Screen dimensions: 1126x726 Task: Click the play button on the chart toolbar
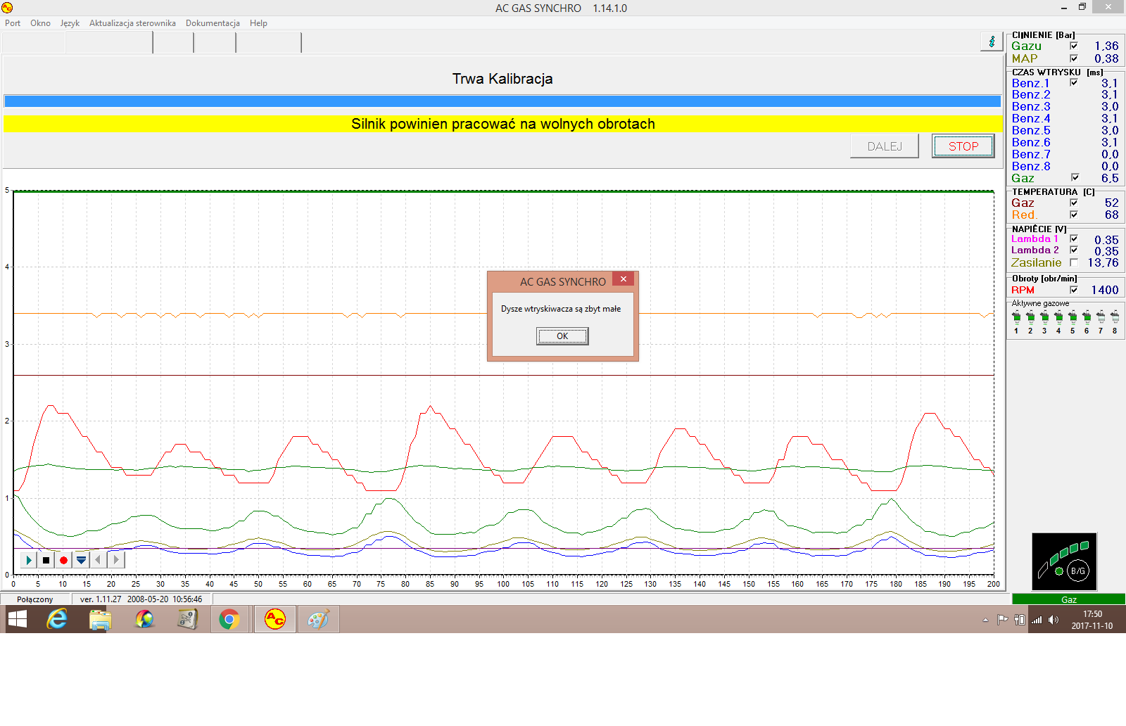29,560
